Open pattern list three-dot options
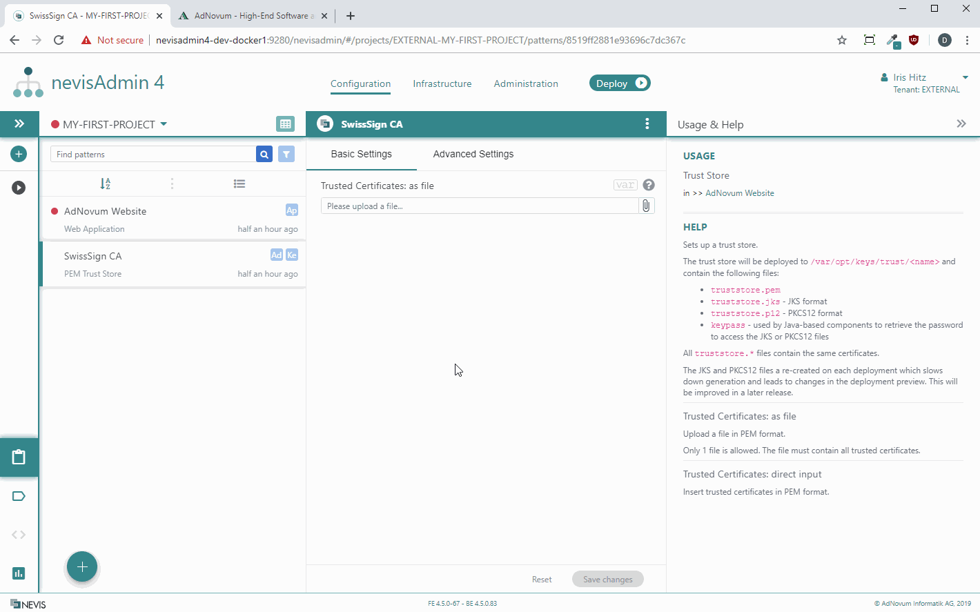The image size is (980, 612). pos(172,184)
